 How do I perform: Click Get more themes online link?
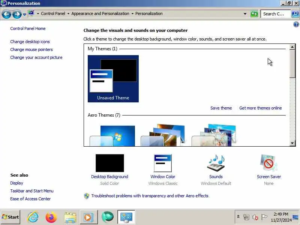coord(260,108)
